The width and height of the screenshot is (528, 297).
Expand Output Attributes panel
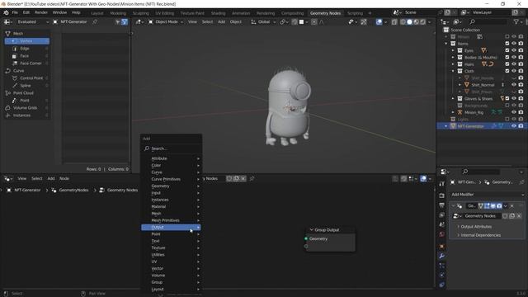476,227
